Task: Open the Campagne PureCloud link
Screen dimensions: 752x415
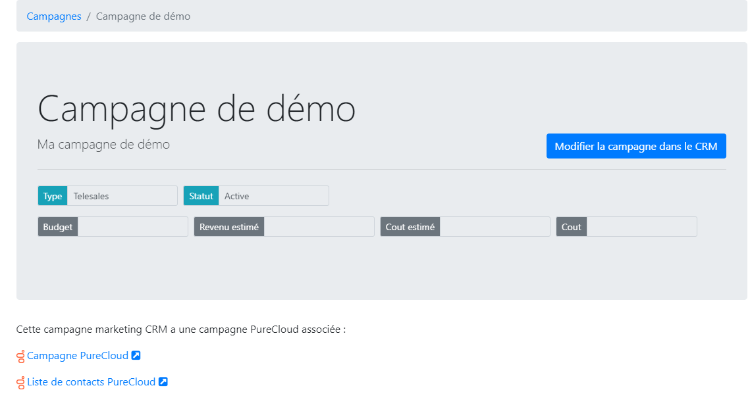Action: point(78,356)
